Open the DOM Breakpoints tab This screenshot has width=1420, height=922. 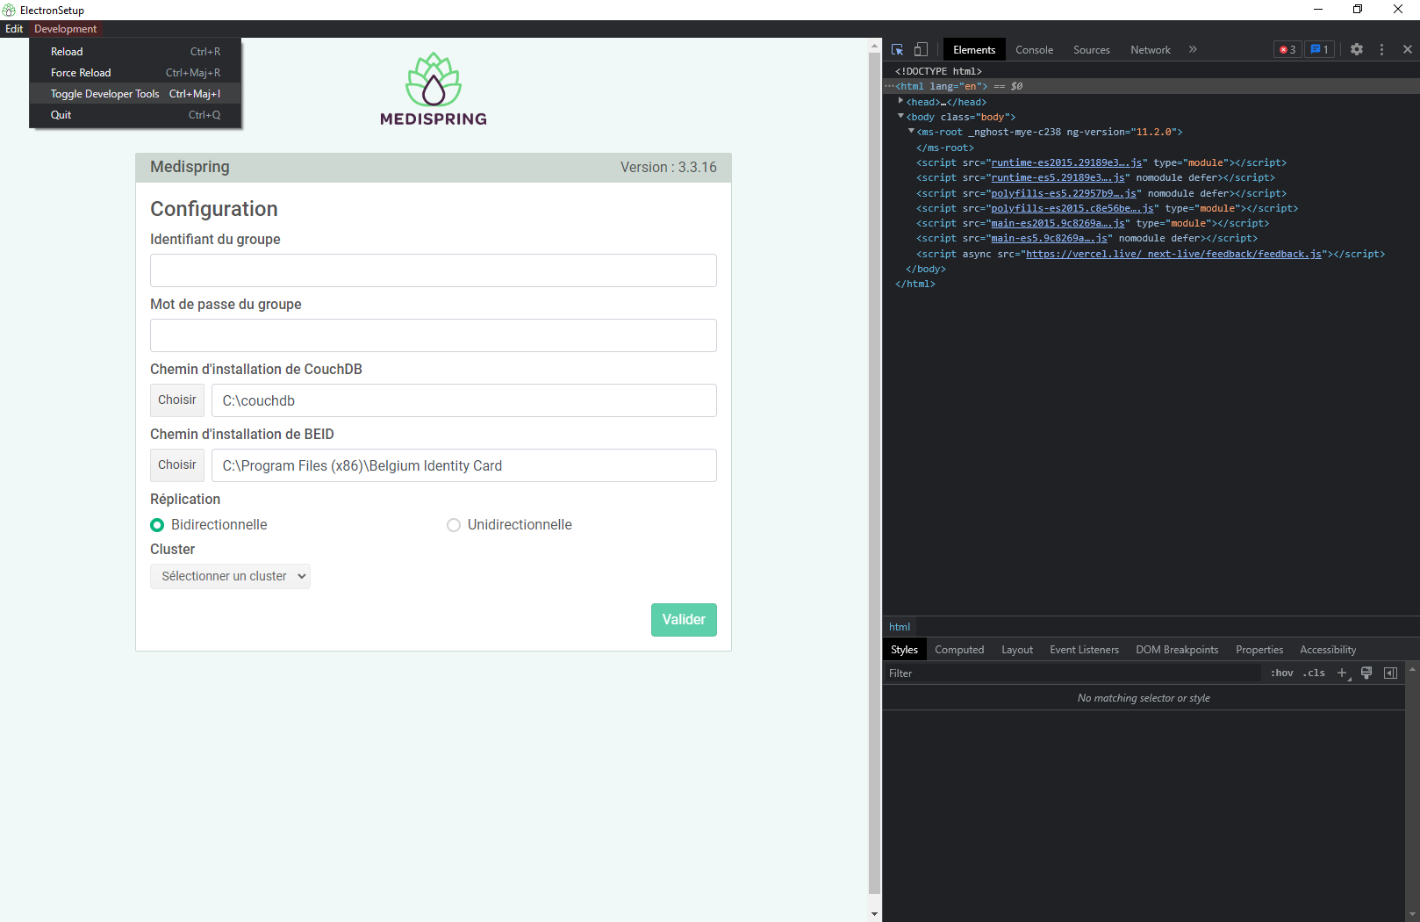[1177, 650]
